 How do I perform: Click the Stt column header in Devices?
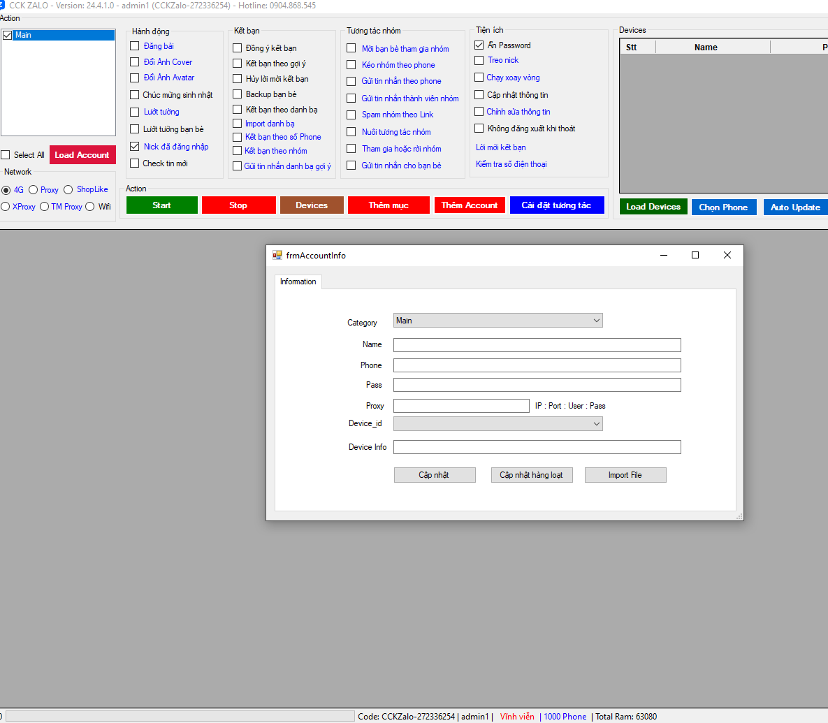(637, 47)
